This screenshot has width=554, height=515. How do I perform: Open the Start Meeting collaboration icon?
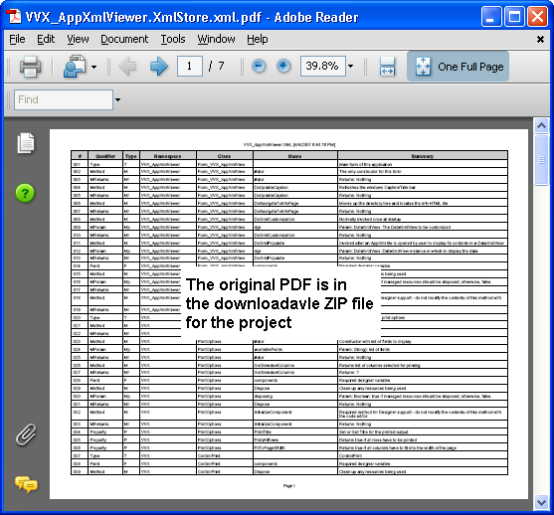coord(75,66)
